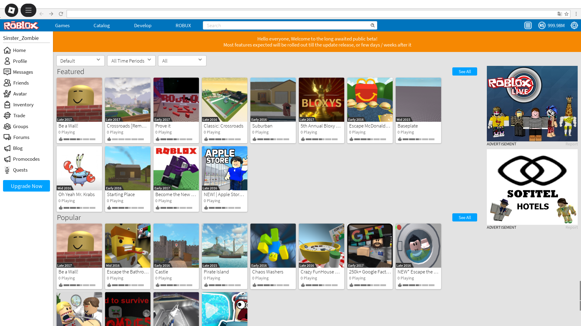This screenshot has width=581, height=326.
Task: Click the browser forward arrow
Action: pyautogui.click(x=51, y=14)
